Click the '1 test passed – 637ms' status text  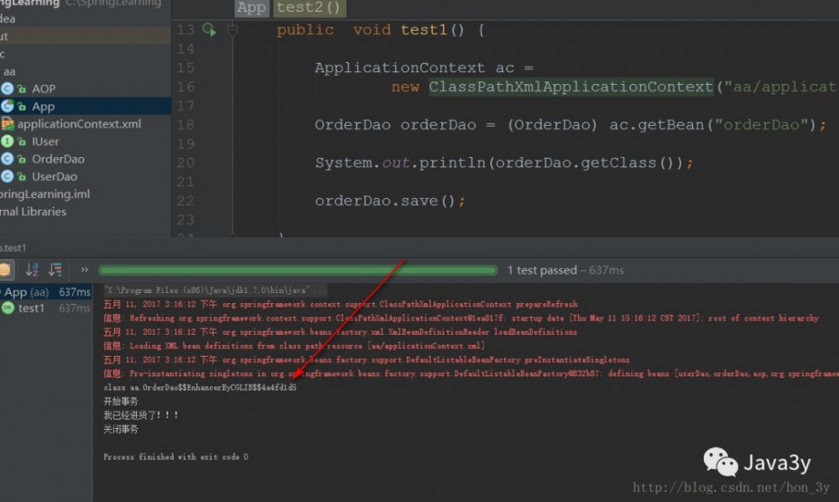point(565,270)
